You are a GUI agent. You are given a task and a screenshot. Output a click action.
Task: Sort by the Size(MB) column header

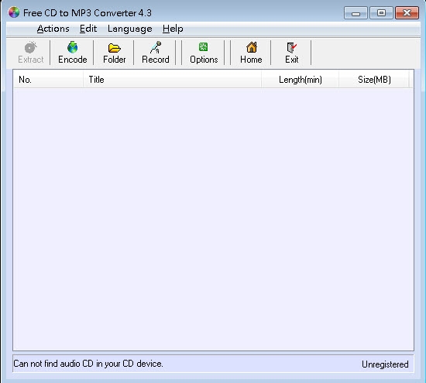pyautogui.click(x=374, y=80)
